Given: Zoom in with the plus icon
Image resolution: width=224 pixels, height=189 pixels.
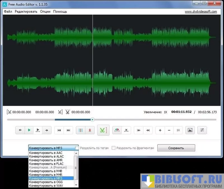Looking at the screenshot, I should [x=160, y=130].
